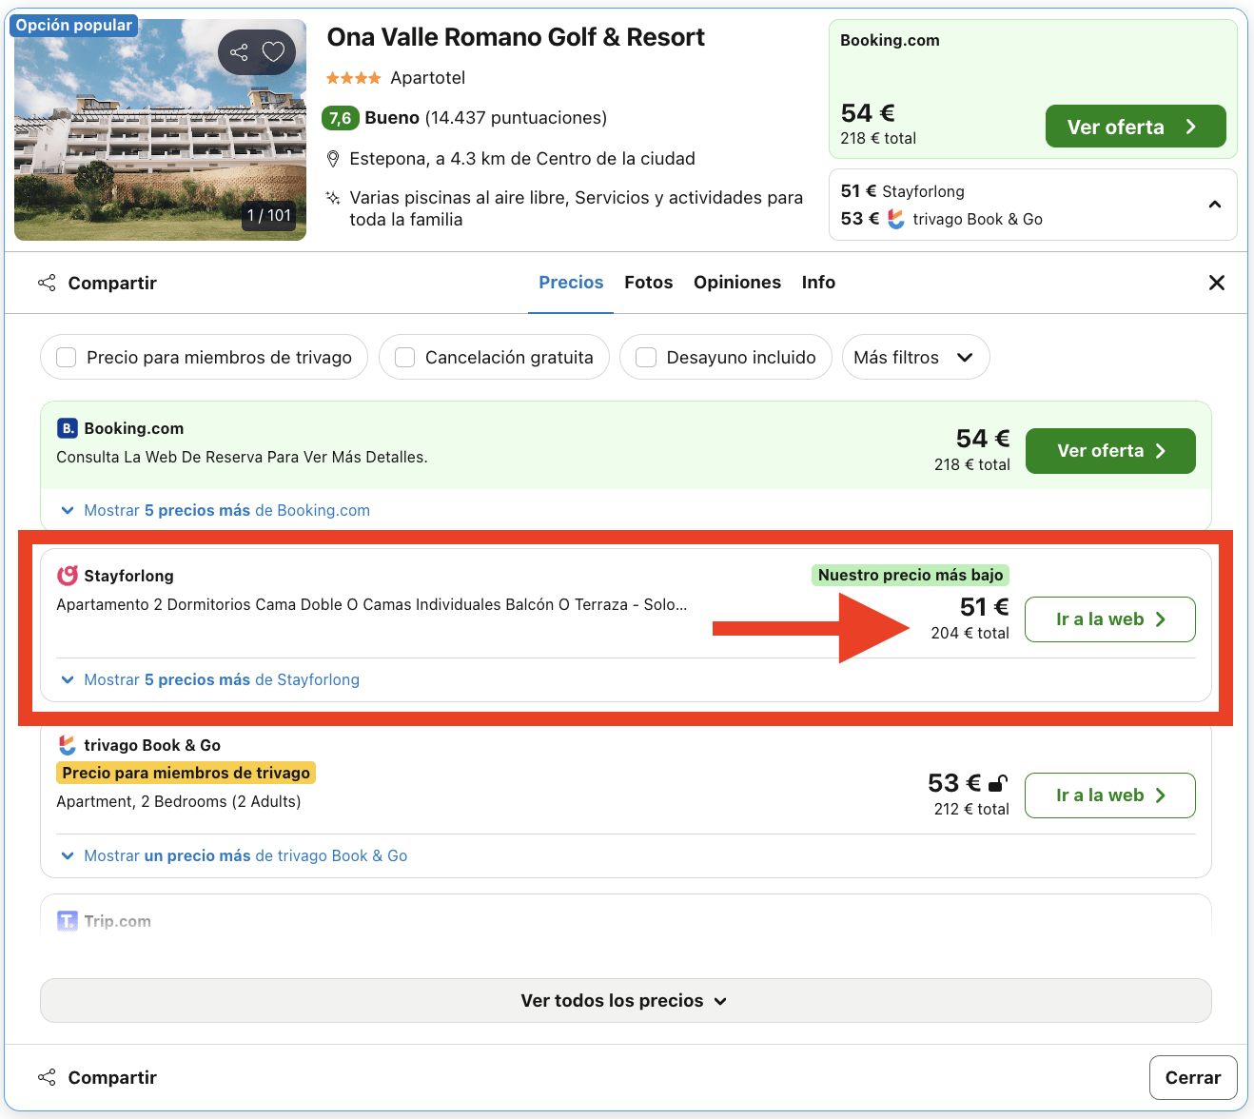Click the 204 € total text
The width and height of the screenshot is (1254, 1119).
click(x=970, y=633)
